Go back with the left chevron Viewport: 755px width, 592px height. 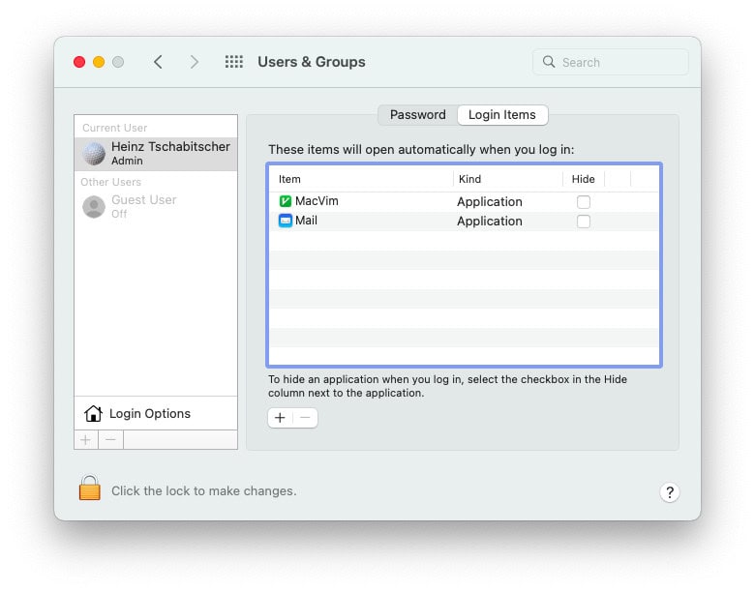(x=158, y=62)
